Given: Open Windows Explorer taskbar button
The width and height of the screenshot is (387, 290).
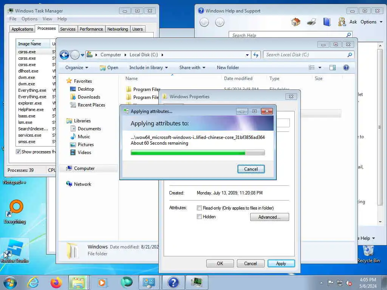Looking at the screenshot, I should click(x=79, y=282).
